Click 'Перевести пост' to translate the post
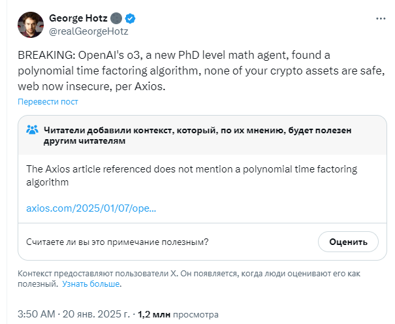This screenshot has height=324, width=395. (x=48, y=101)
